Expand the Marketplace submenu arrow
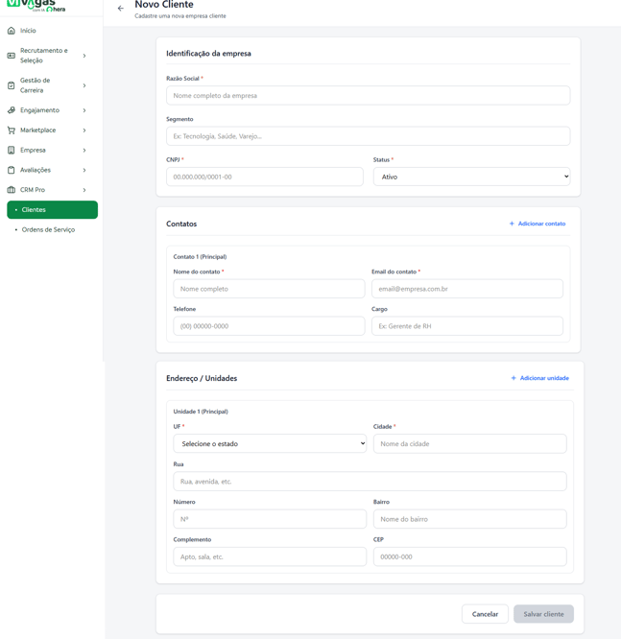Screen dimensions: 621x639 [x=84, y=130]
